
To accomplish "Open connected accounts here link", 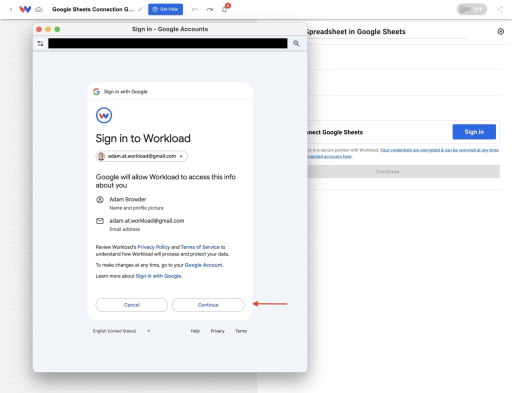I will (329, 156).
